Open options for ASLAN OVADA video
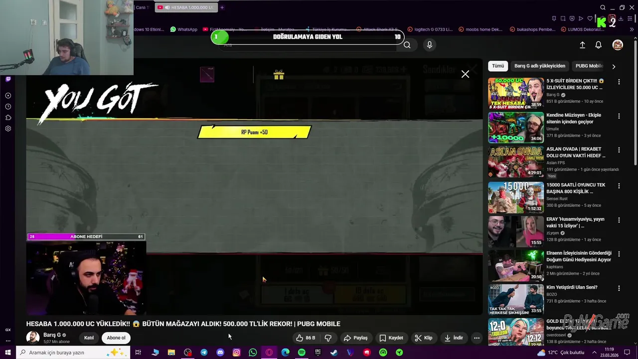This screenshot has width=638, height=359. tap(619, 150)
